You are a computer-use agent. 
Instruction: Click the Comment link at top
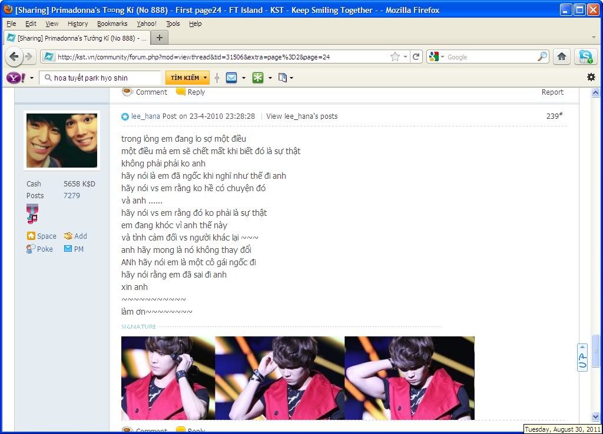(x=151, y=92)
